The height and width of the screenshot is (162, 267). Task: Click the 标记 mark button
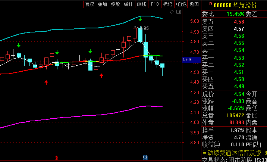[167, 4]
